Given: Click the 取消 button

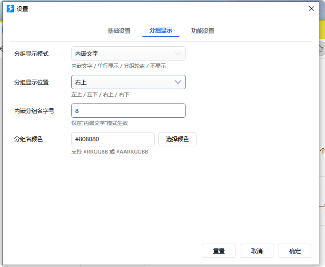Looking at the screenshot, I should tap(257, 251).
